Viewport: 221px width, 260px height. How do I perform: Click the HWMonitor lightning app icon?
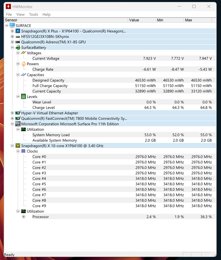(8, 6)
